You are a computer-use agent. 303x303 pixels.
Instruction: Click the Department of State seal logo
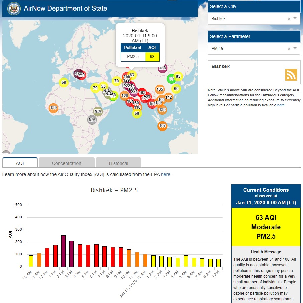click(13, 8)
